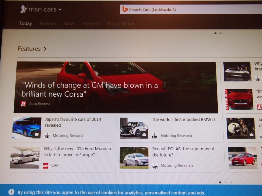This screenshot has width=262, height=196.
Task: Open the modified BMW i3 thumbnail
Action: (134, 128)
